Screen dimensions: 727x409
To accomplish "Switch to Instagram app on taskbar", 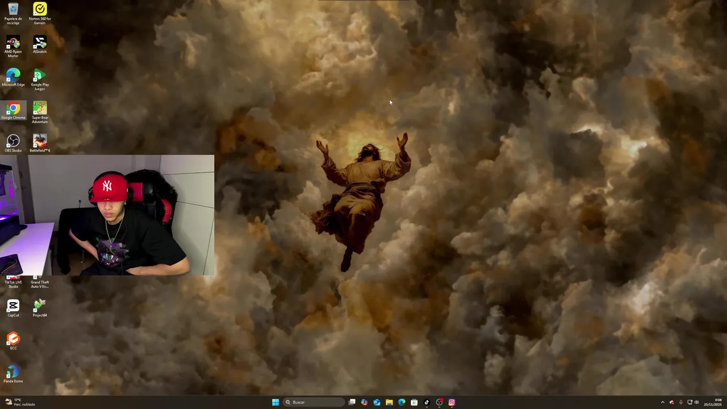I will (x=452, y=402).
